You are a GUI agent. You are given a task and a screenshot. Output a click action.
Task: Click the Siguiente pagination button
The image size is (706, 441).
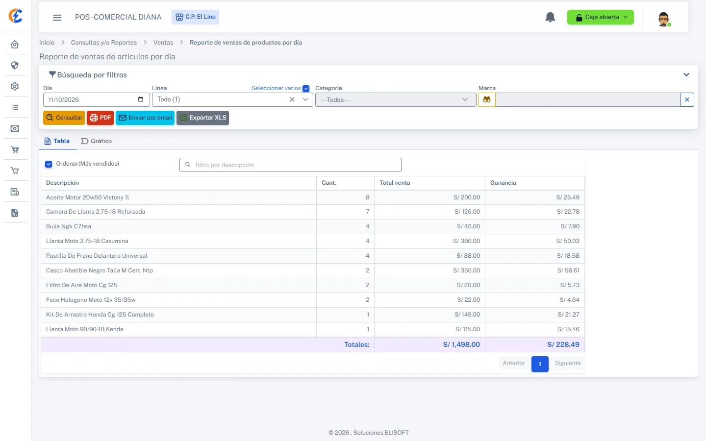pos(568,364)
